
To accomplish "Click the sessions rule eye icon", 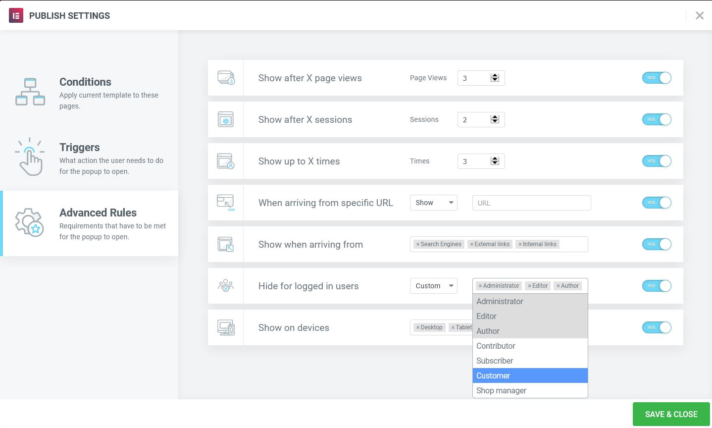I will [226, 119].
